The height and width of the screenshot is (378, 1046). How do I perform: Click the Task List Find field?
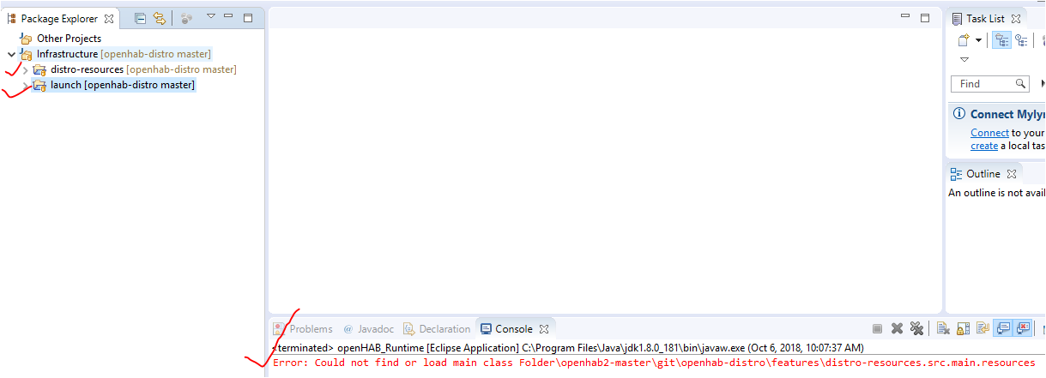click(x=989, y=83)
